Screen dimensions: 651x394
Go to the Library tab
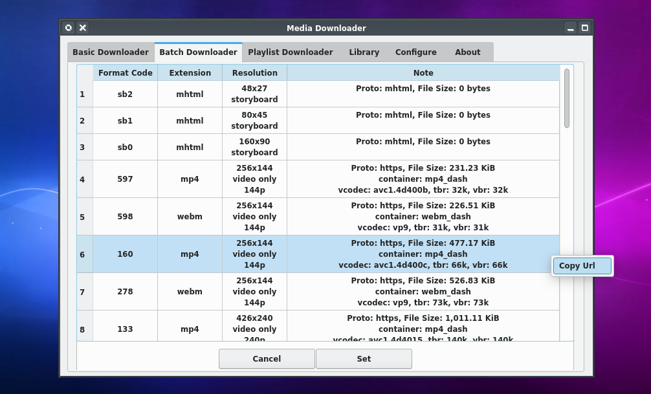[364, 52]
